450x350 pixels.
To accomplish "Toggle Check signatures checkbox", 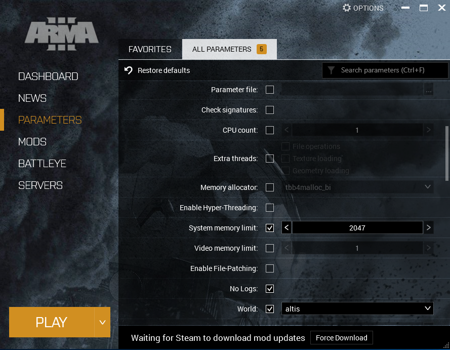I will click(x=270, y=110).
